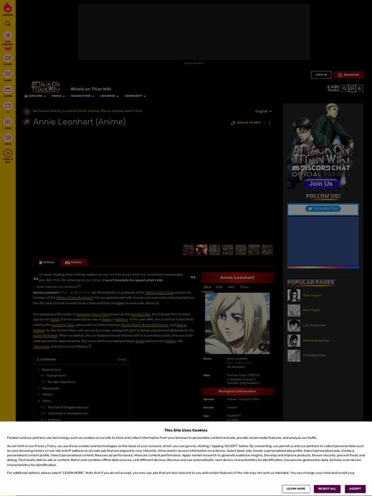Jump to Female Titan form section
This screenshot has height=496, width=372.
[61, 382]
